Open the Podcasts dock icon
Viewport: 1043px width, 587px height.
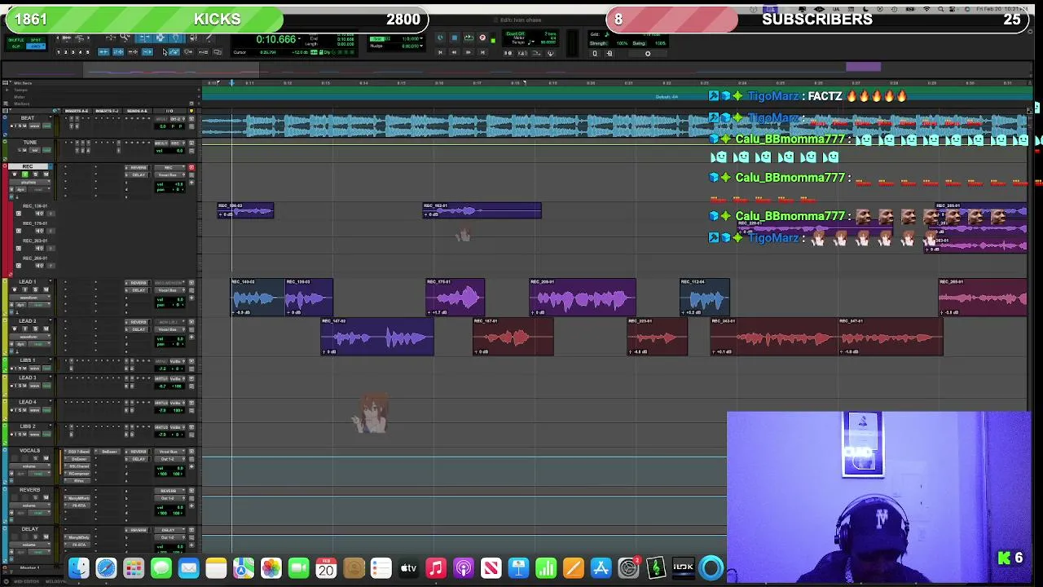coord(463,568)
